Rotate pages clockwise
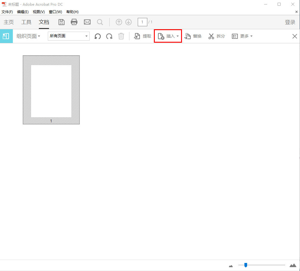Viewport: 300px width, 271px height. tap(109, 36)
